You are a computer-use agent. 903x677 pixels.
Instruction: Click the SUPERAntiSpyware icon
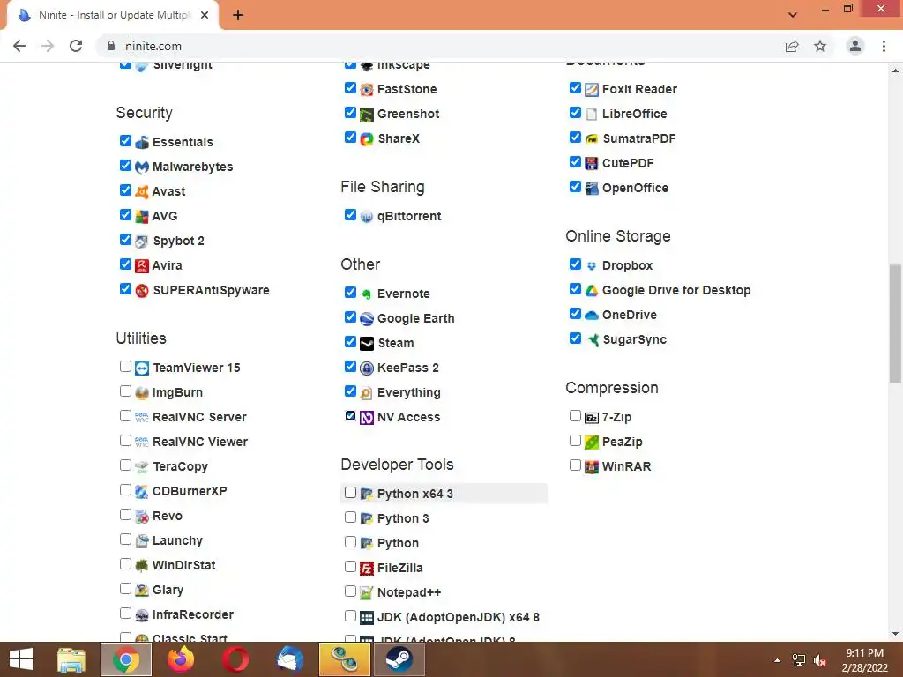tap(142, 290)
